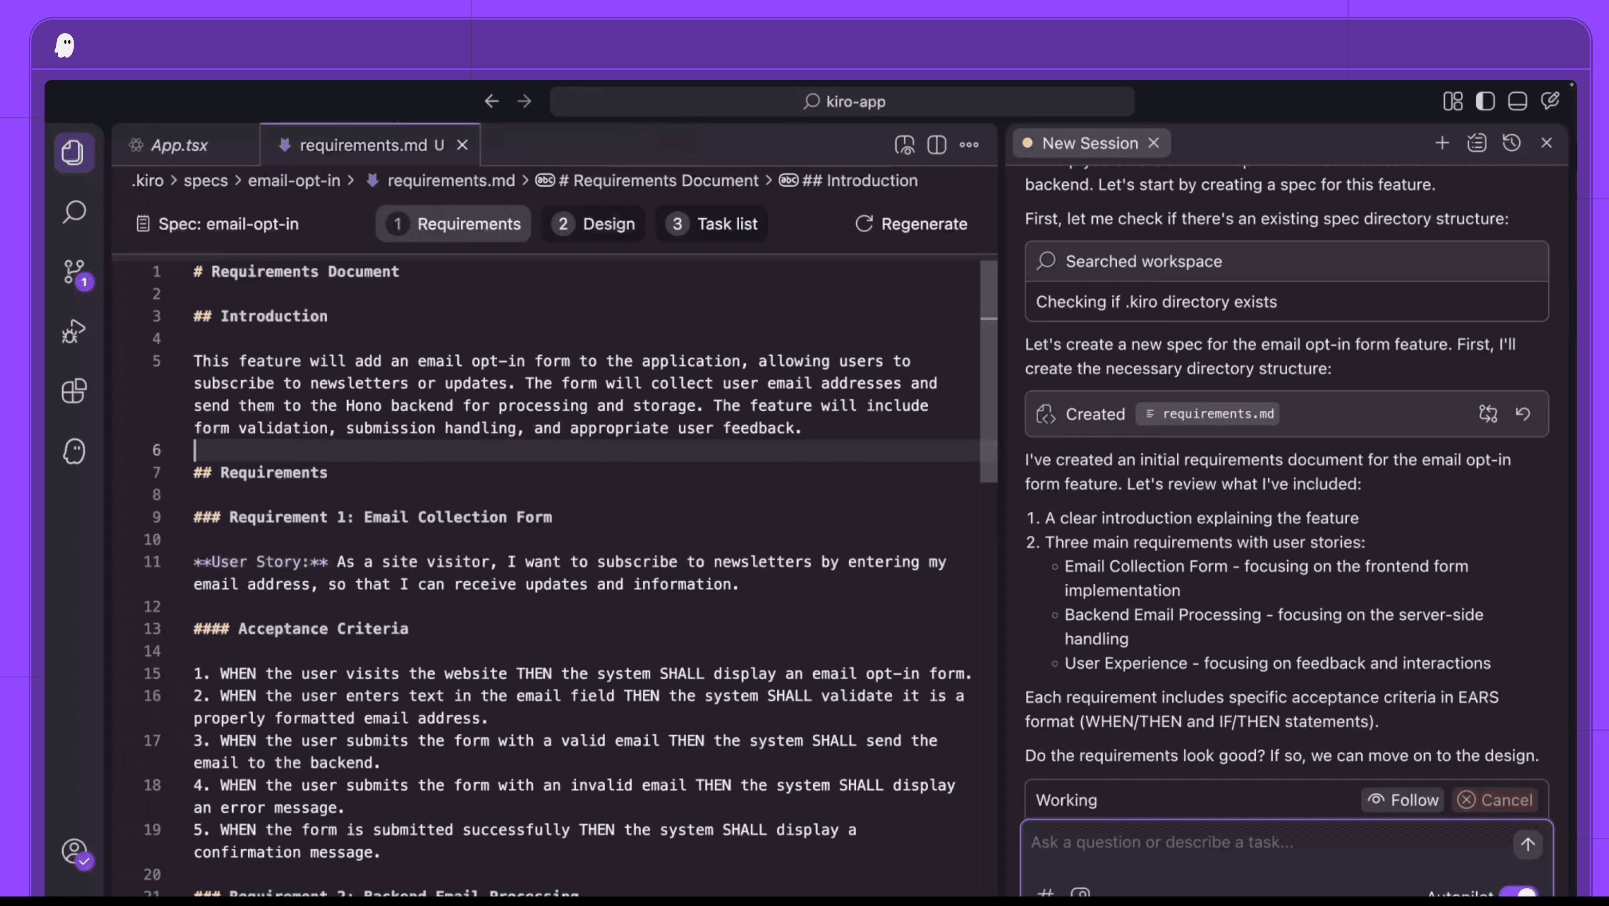Screen dimensions: 1609x906
Task: Click the ghost chat icon in sidebar
Action: tap(75, 451)
